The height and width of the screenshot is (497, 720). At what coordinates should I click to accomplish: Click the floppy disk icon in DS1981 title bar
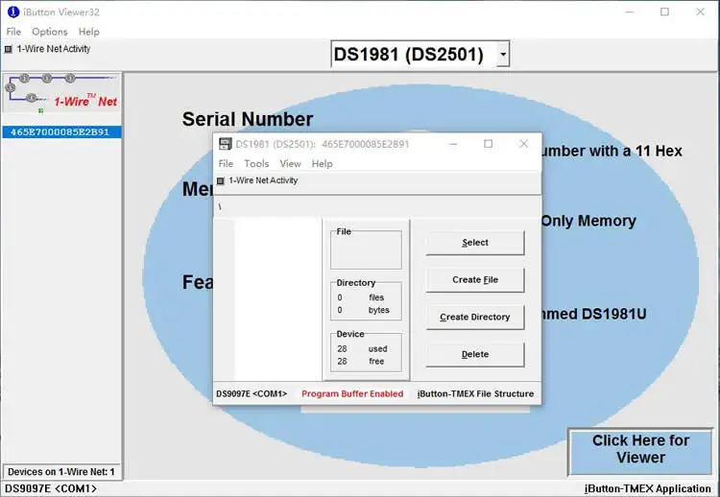[x=225, y=144]
